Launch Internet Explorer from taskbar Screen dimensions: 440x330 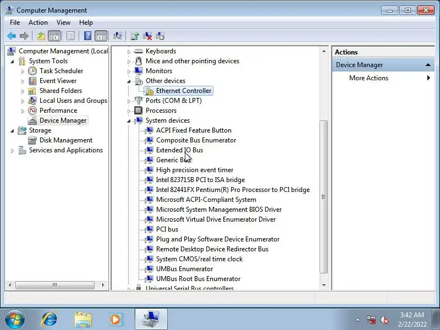[50, 320]
